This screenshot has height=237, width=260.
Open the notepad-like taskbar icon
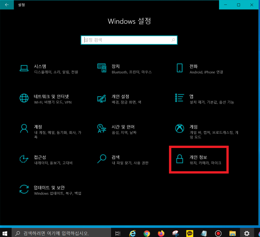(x=204, y=234)
